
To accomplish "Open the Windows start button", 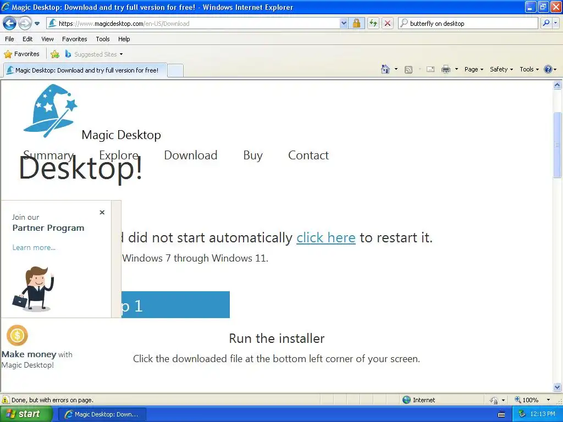I will (x=26, y=414).
